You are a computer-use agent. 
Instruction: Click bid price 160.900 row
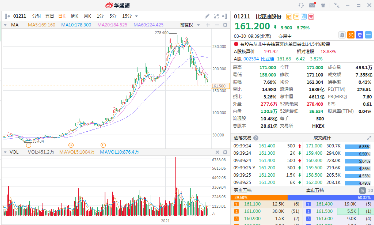pyautogui.click(x=267, y=219)
